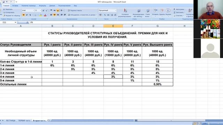The height and width of the screenshot is (125, 223).
Task: Open the Процентный number format dropdown
Action: pyautogui.click(x=116, y=10)
